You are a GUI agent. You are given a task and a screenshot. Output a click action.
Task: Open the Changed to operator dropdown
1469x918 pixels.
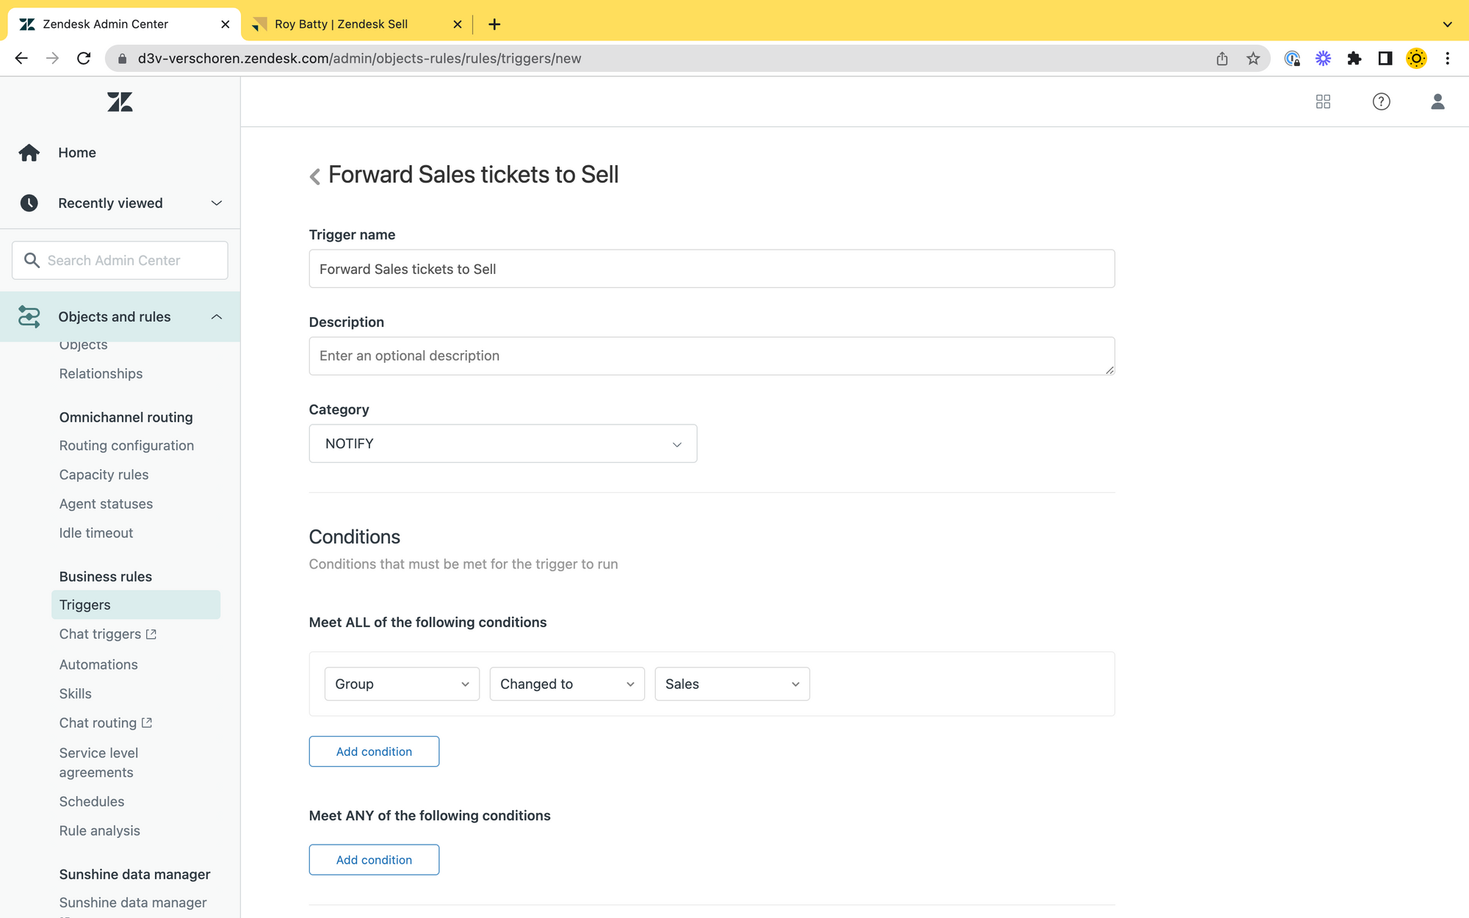tap(566, 684)
